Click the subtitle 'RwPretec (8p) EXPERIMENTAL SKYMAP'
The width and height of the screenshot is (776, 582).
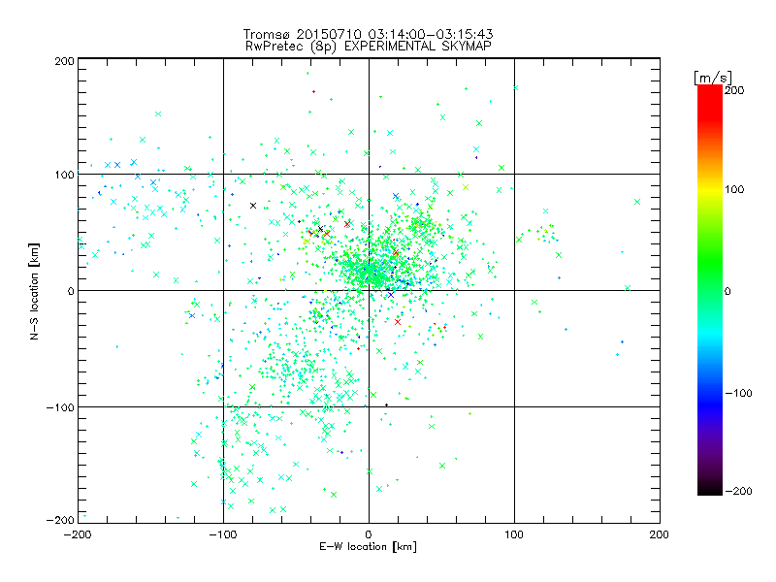tap(369, 47)
